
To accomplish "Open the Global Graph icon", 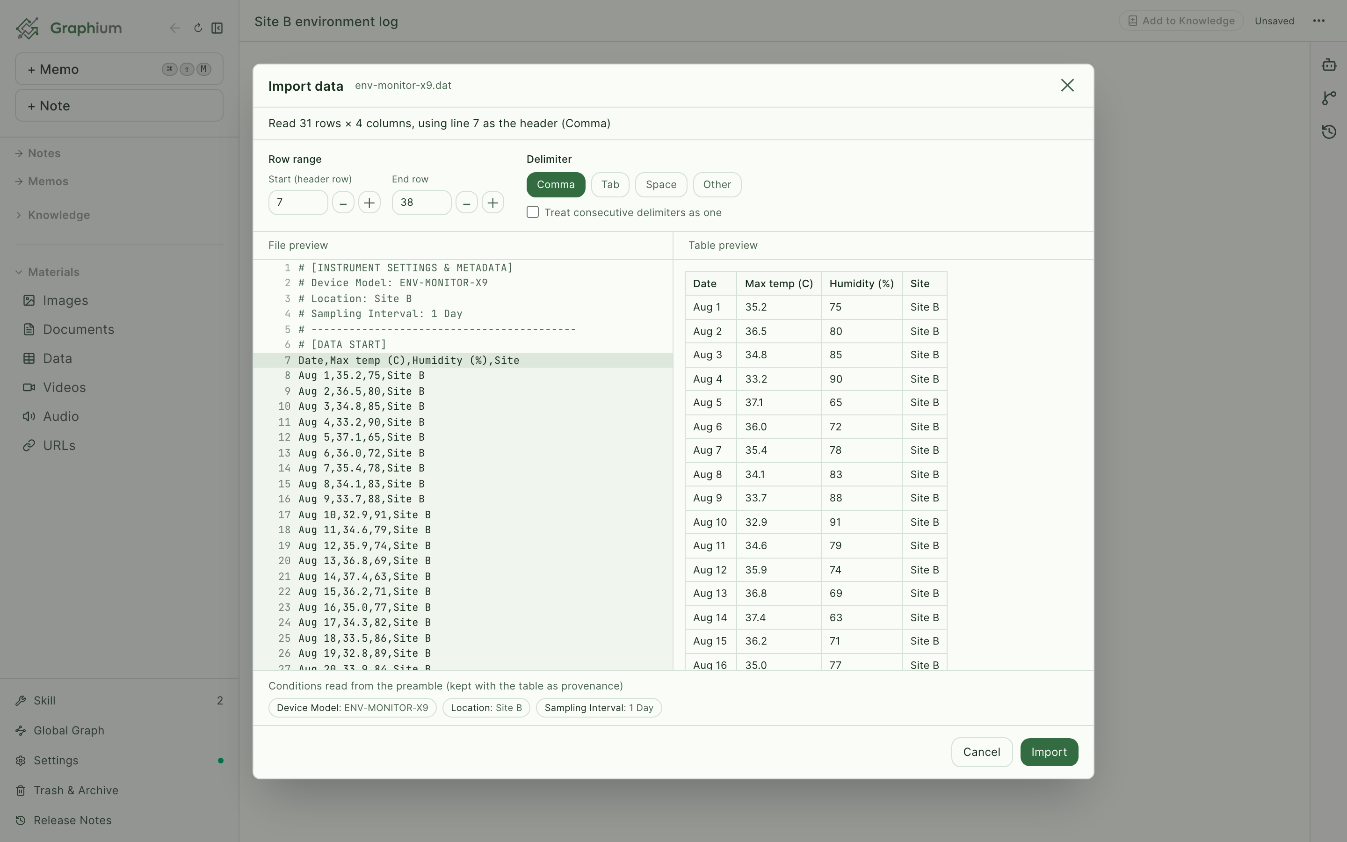I will [x=21, y=731].
